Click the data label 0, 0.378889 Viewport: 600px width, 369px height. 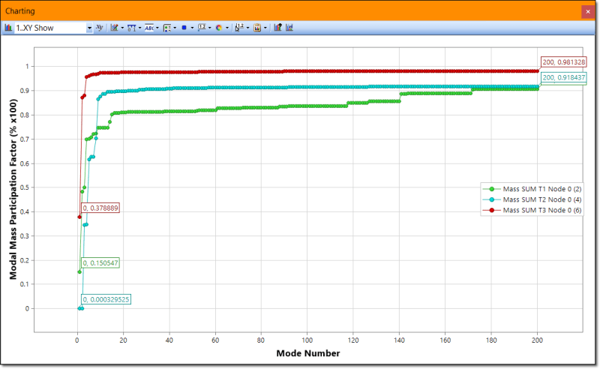[100, 208]
